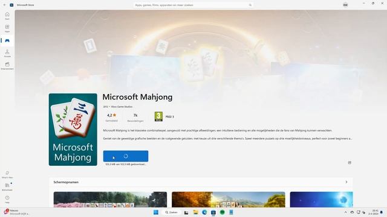Click Microsoft Store taskbar icon
Screen dimensions: 387x217
pos(213,212)
